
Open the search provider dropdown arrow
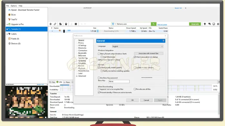tap(115, 24)
